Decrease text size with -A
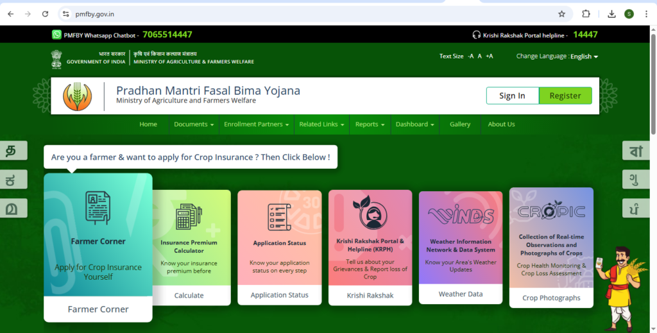 (470, 56)
